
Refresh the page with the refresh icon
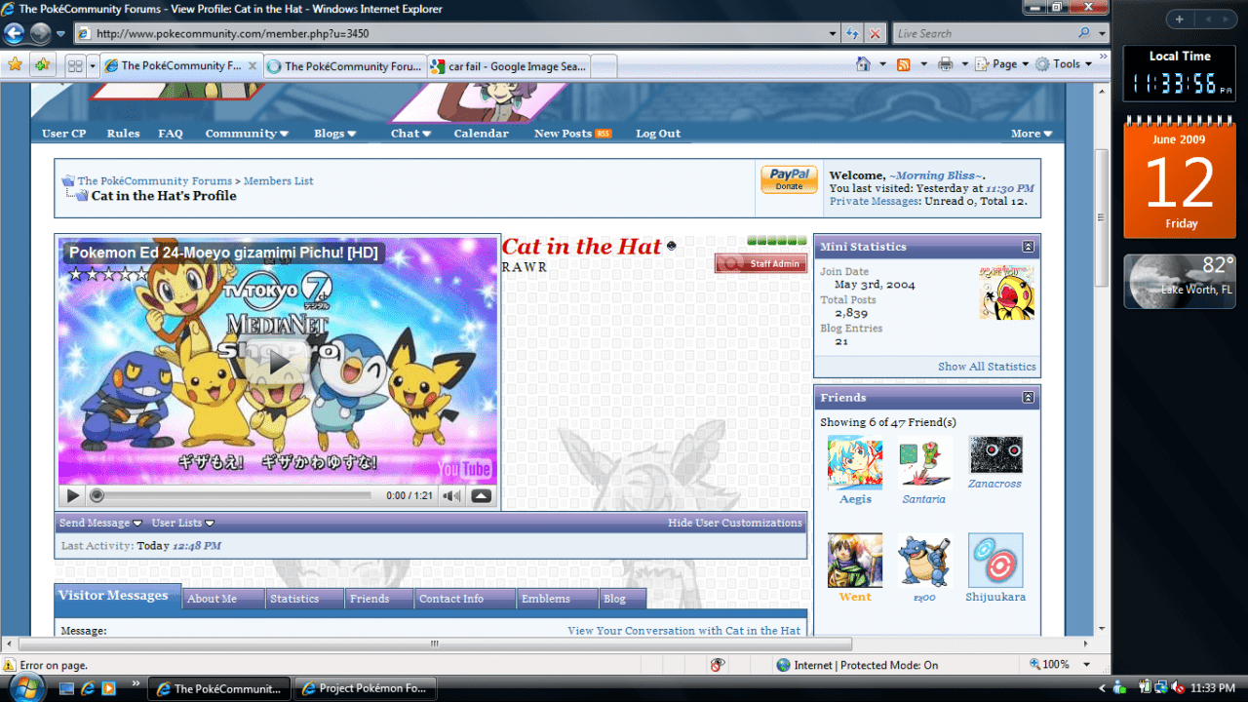click(852, 33)
